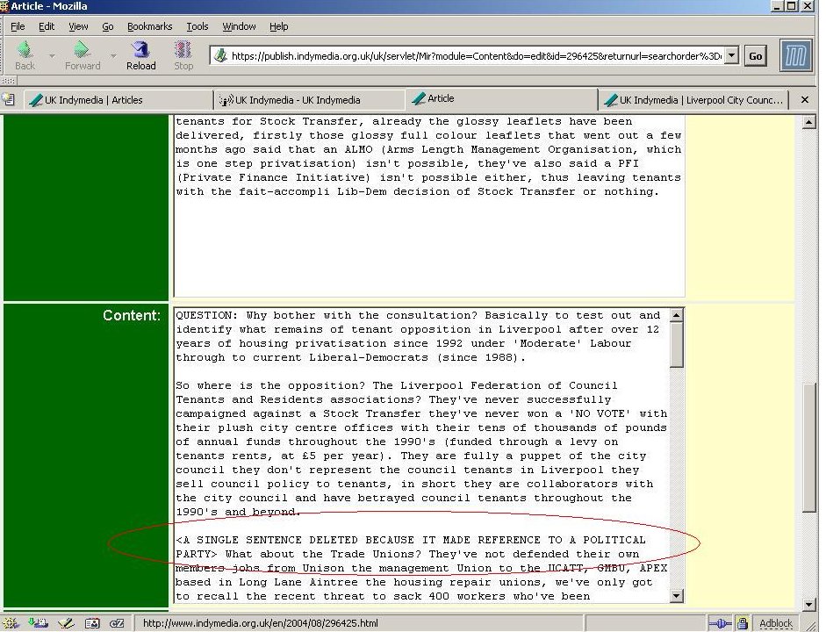Click the Go button

[x=755, y=55]
